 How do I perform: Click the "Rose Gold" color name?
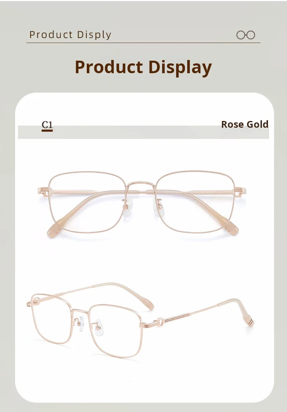pos(245,124)
